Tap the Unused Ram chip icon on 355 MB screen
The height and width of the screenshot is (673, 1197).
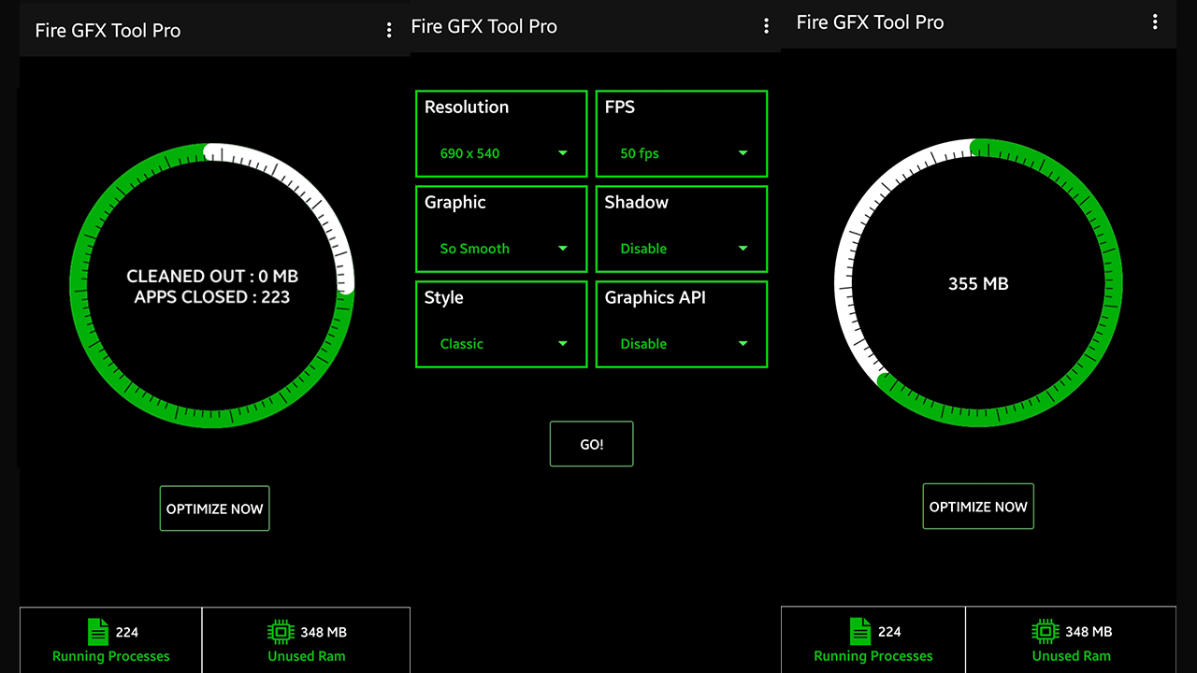pyautogui.click(x=1045, y=632)
